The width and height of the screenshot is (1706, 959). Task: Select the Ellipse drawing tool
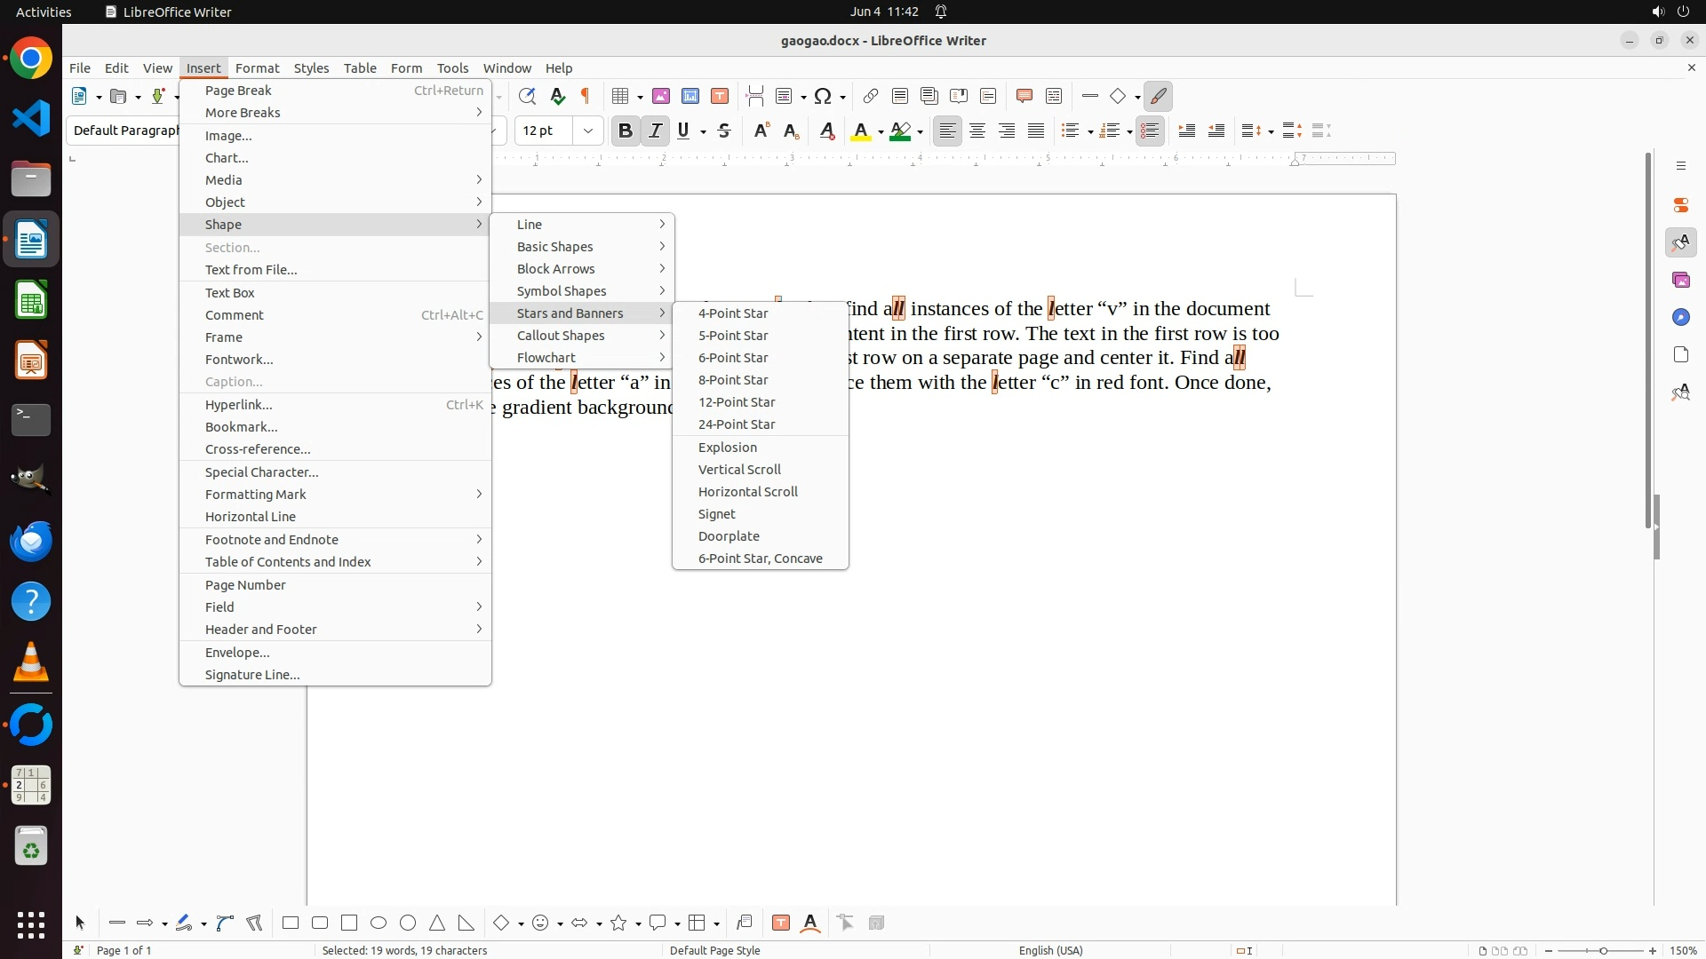(379, 923)
